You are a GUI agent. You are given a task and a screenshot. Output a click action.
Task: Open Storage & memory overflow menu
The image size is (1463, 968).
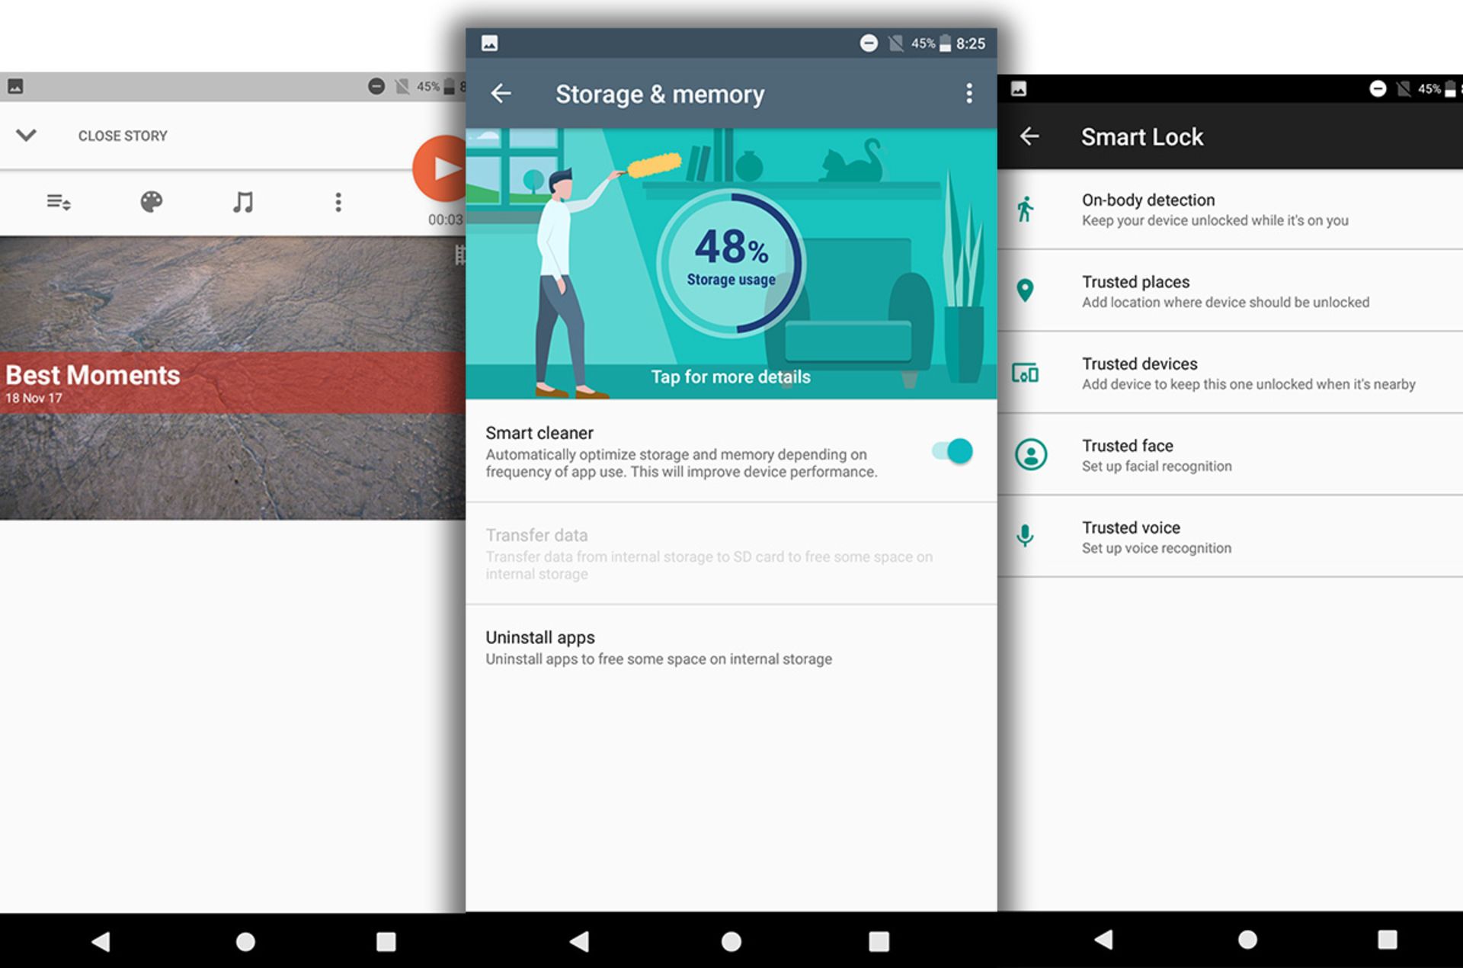tap(968, 94)
